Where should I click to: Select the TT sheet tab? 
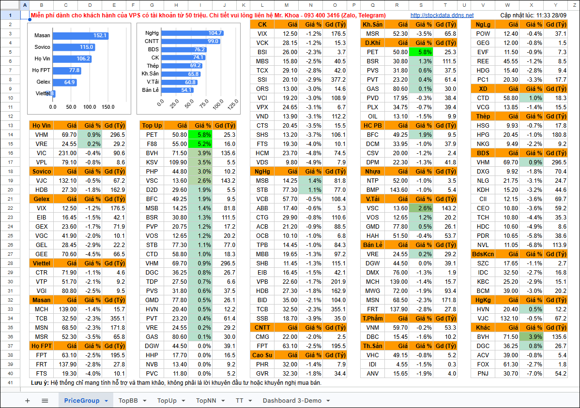point(239,401)
